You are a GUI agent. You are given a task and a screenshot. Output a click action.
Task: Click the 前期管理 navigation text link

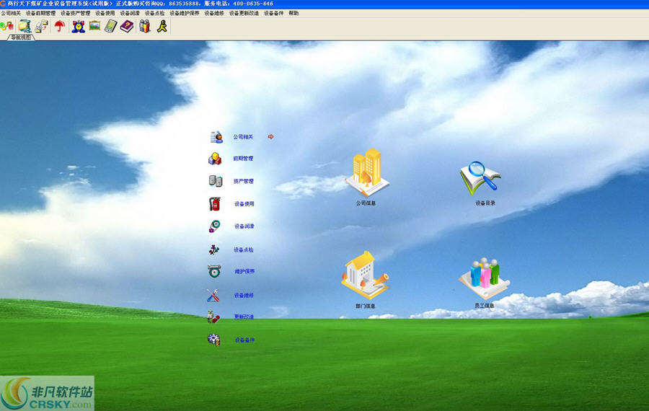click(x=243, y=159)
